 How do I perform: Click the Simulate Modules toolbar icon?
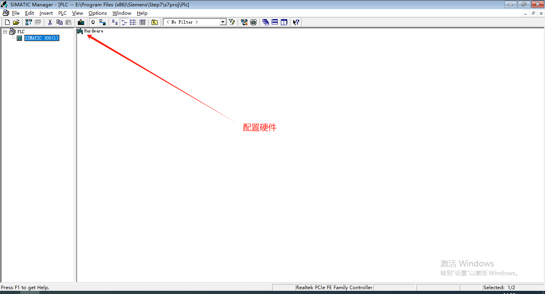tap(253, 22)
